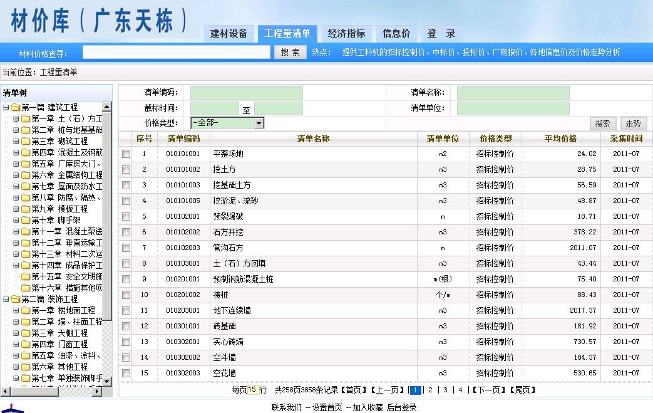Click open-folder icon for 第一篇 建筑工程
This screenshot has height=413, width=653.
click(x=15, y=107)
